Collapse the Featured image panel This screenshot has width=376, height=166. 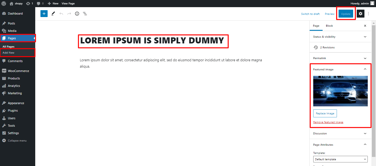(x=365, y=69)
